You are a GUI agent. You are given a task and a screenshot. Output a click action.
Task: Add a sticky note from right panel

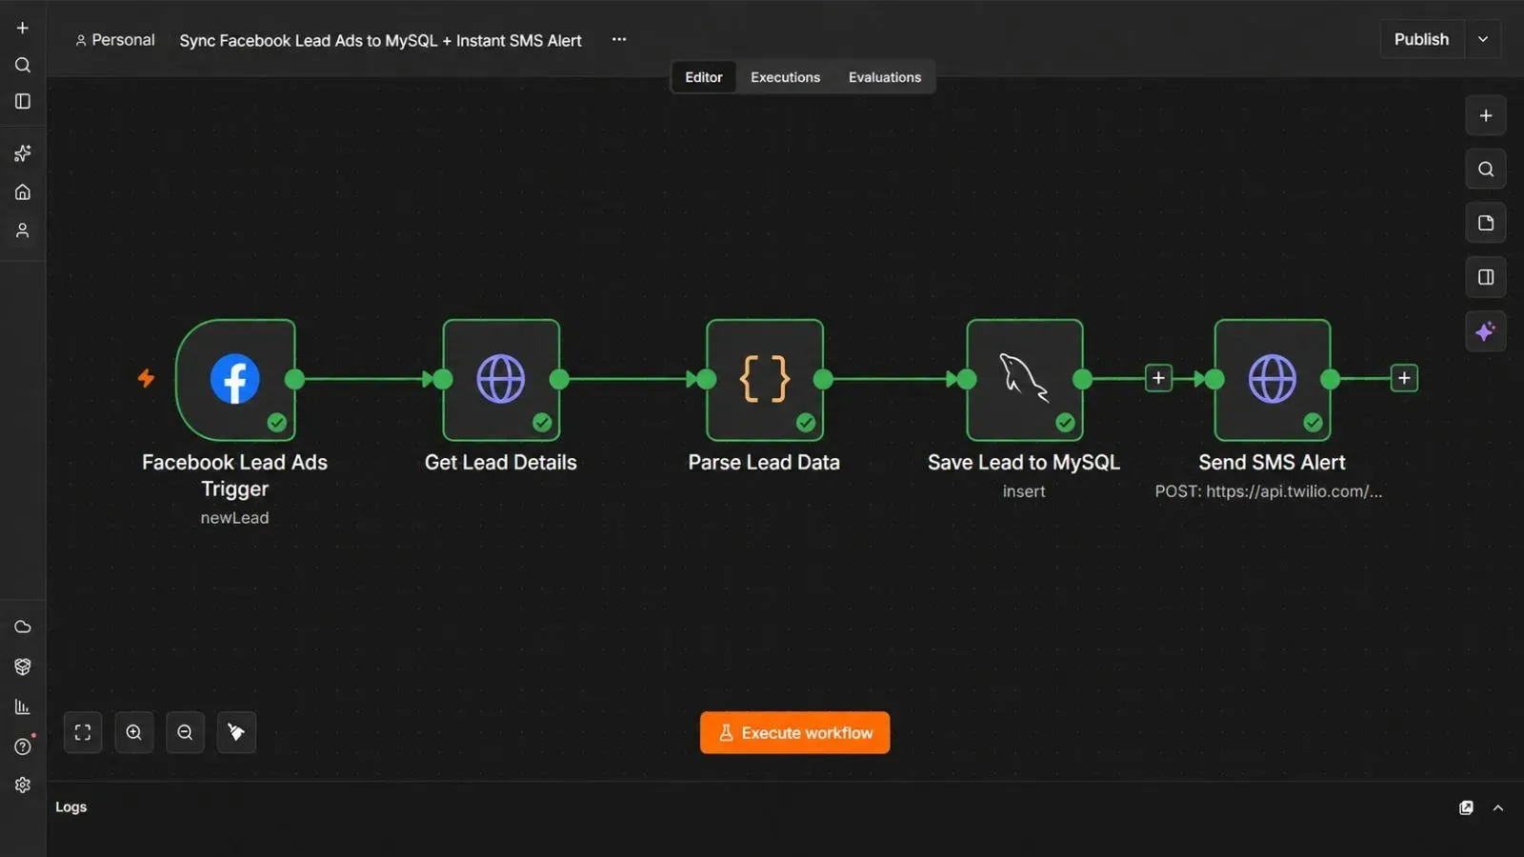click(x=1486, y=223)
